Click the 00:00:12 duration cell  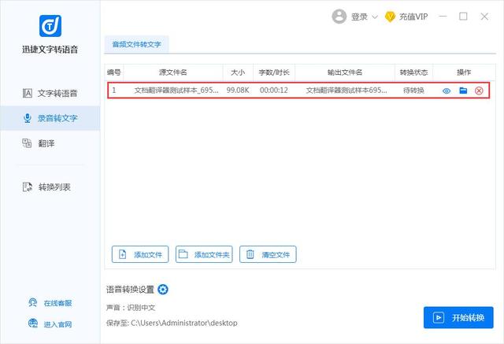274,91
